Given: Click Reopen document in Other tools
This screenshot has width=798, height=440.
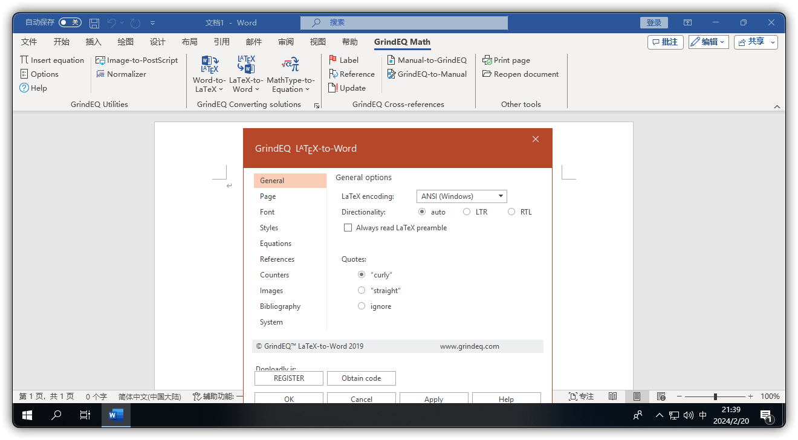Looking at the screenshot, I should click(521, 74).
